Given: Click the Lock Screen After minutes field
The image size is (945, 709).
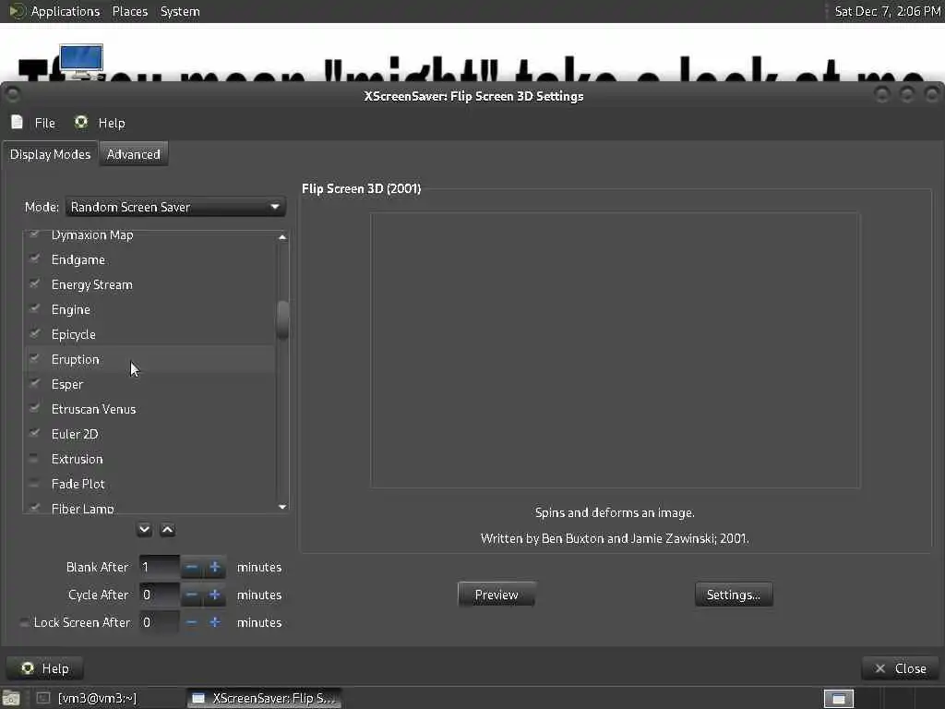Looking at the screenshot, I should tap(159, 622).
